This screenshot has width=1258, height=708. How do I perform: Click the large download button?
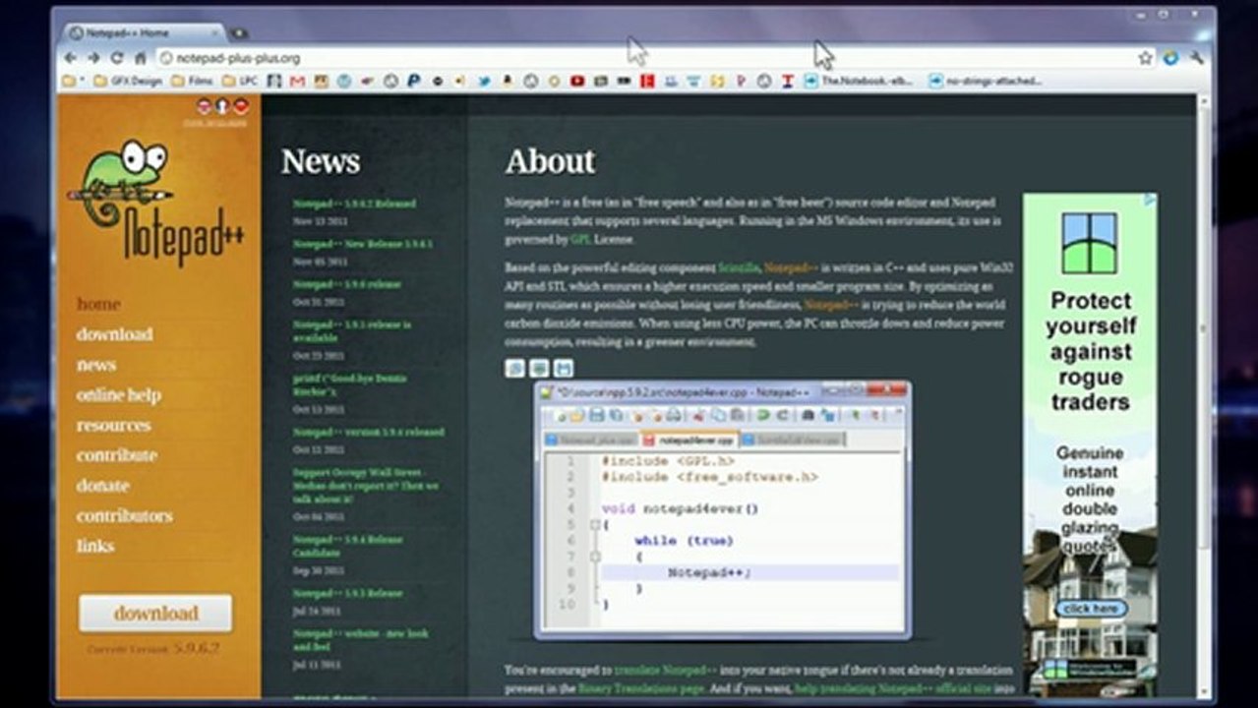pyautogui.click(x=155, y=613)
